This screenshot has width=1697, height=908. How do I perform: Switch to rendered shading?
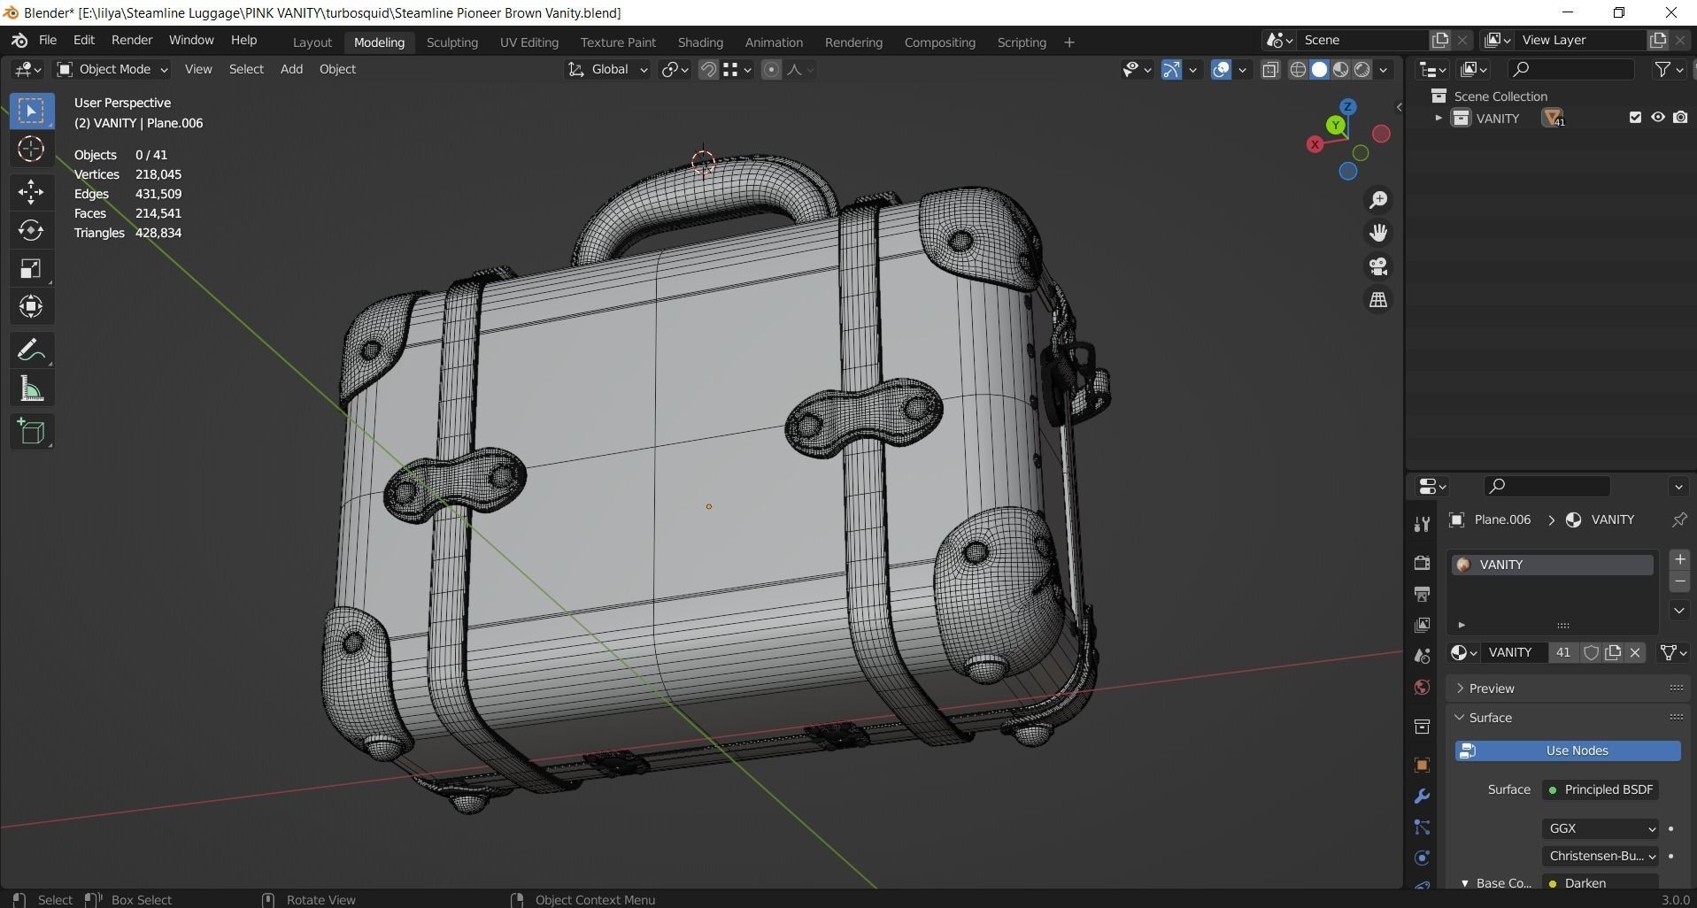[1362, 70]
